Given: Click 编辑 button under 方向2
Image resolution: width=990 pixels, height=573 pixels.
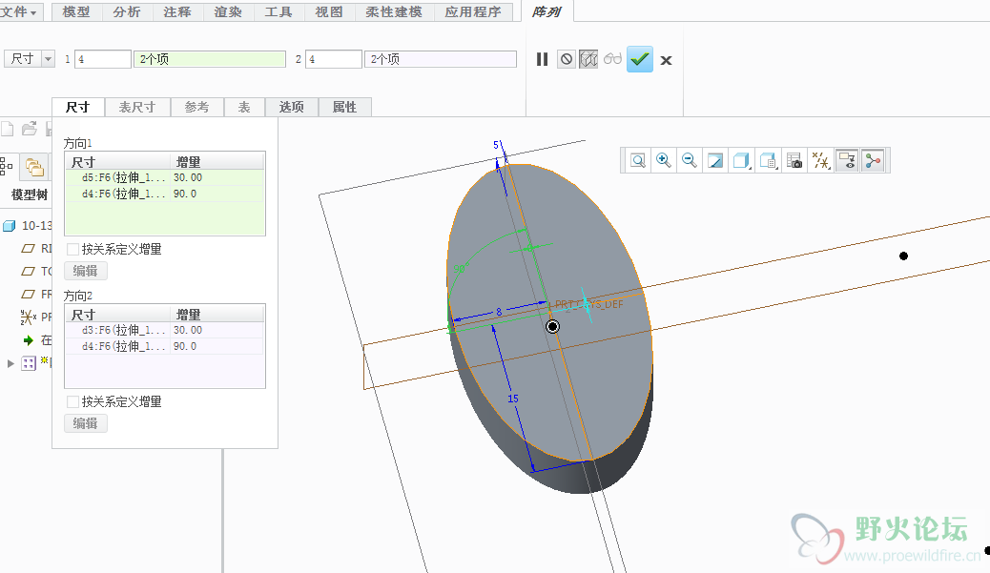Looking at the screenshot, I should [x=85, y=423].
